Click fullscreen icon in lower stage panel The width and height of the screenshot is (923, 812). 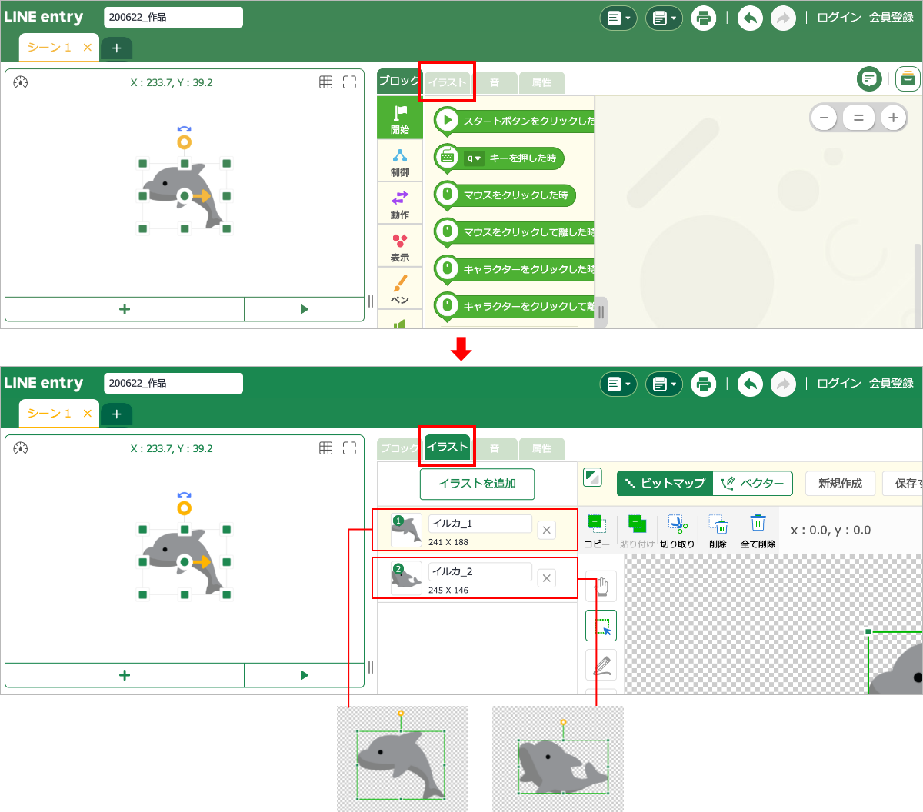pos(349,448)
